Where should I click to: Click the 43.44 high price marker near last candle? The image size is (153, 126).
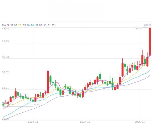(x=139, y=29)
